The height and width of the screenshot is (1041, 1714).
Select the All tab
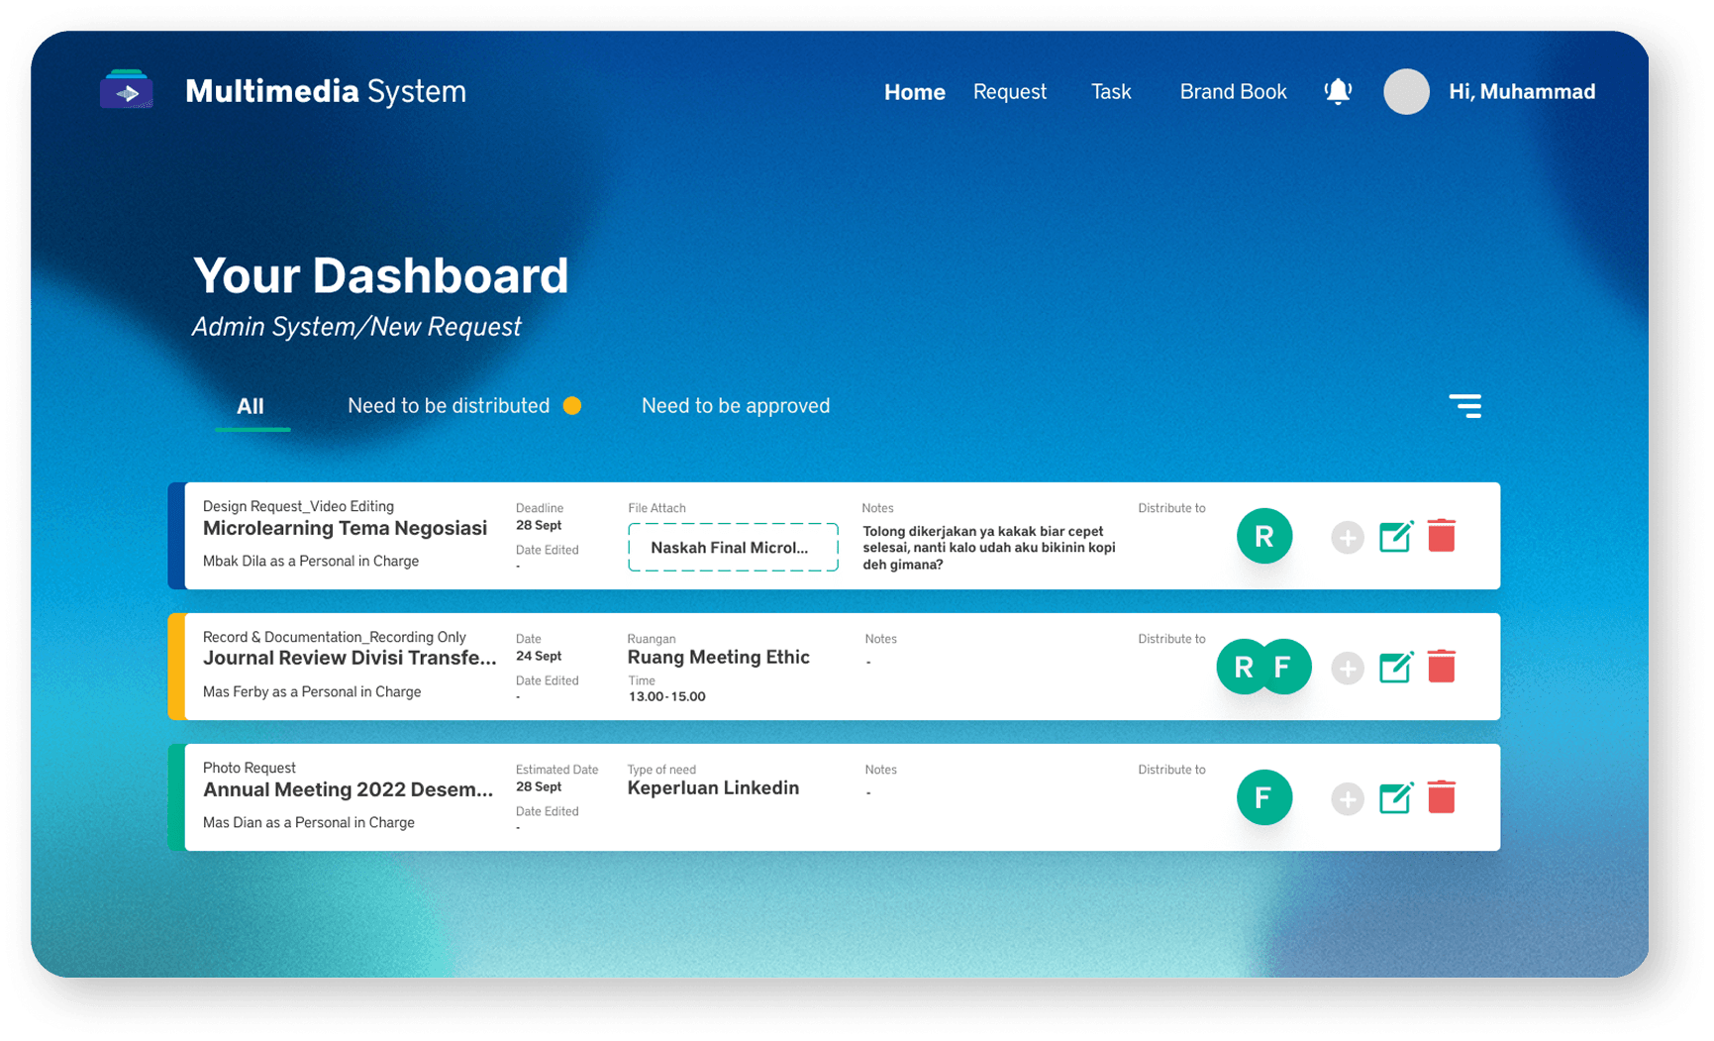[x=251, y=406]
